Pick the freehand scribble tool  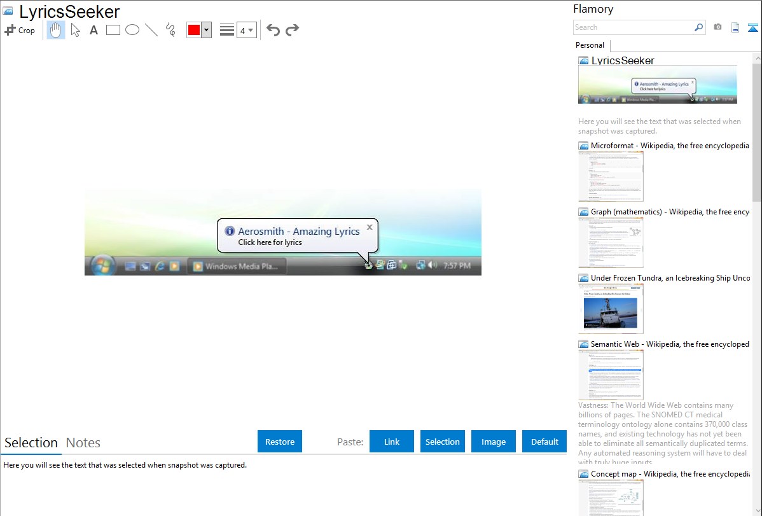pos(170,30)
